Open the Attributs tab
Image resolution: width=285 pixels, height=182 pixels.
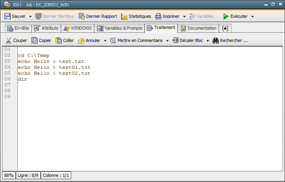tap(46, 28)
